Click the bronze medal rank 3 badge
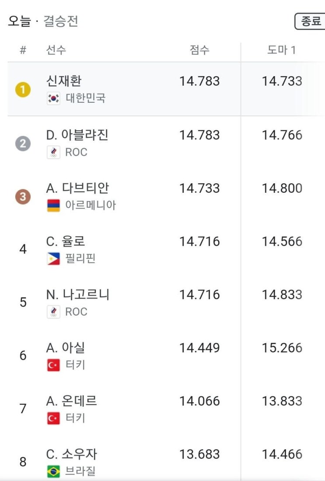Image resolution: width=325 pixels, height=481 pixels. (x=23, y=197)
